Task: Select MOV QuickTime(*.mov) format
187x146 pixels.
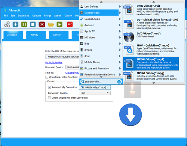Action: point(151,50)
